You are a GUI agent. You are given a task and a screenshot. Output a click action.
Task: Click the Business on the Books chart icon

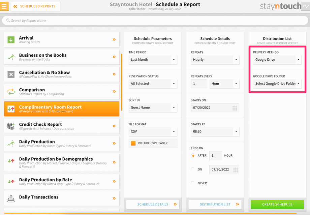(11, 57)
